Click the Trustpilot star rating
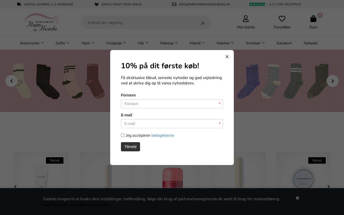This screenshot has width=344, height=215. click(x=257, y=4)
